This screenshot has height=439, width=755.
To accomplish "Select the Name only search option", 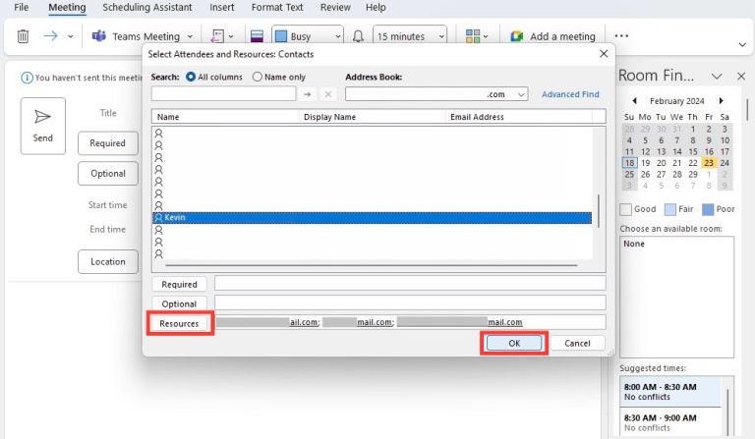I will click(x=258, y=77).
